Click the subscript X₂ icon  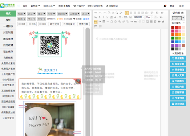click(96, 17)
